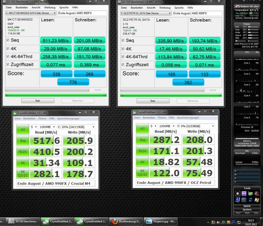
Task: Open 1000MB size dropdown in Crucial M4 CrystalDiskMark
Action: (47, 127)
